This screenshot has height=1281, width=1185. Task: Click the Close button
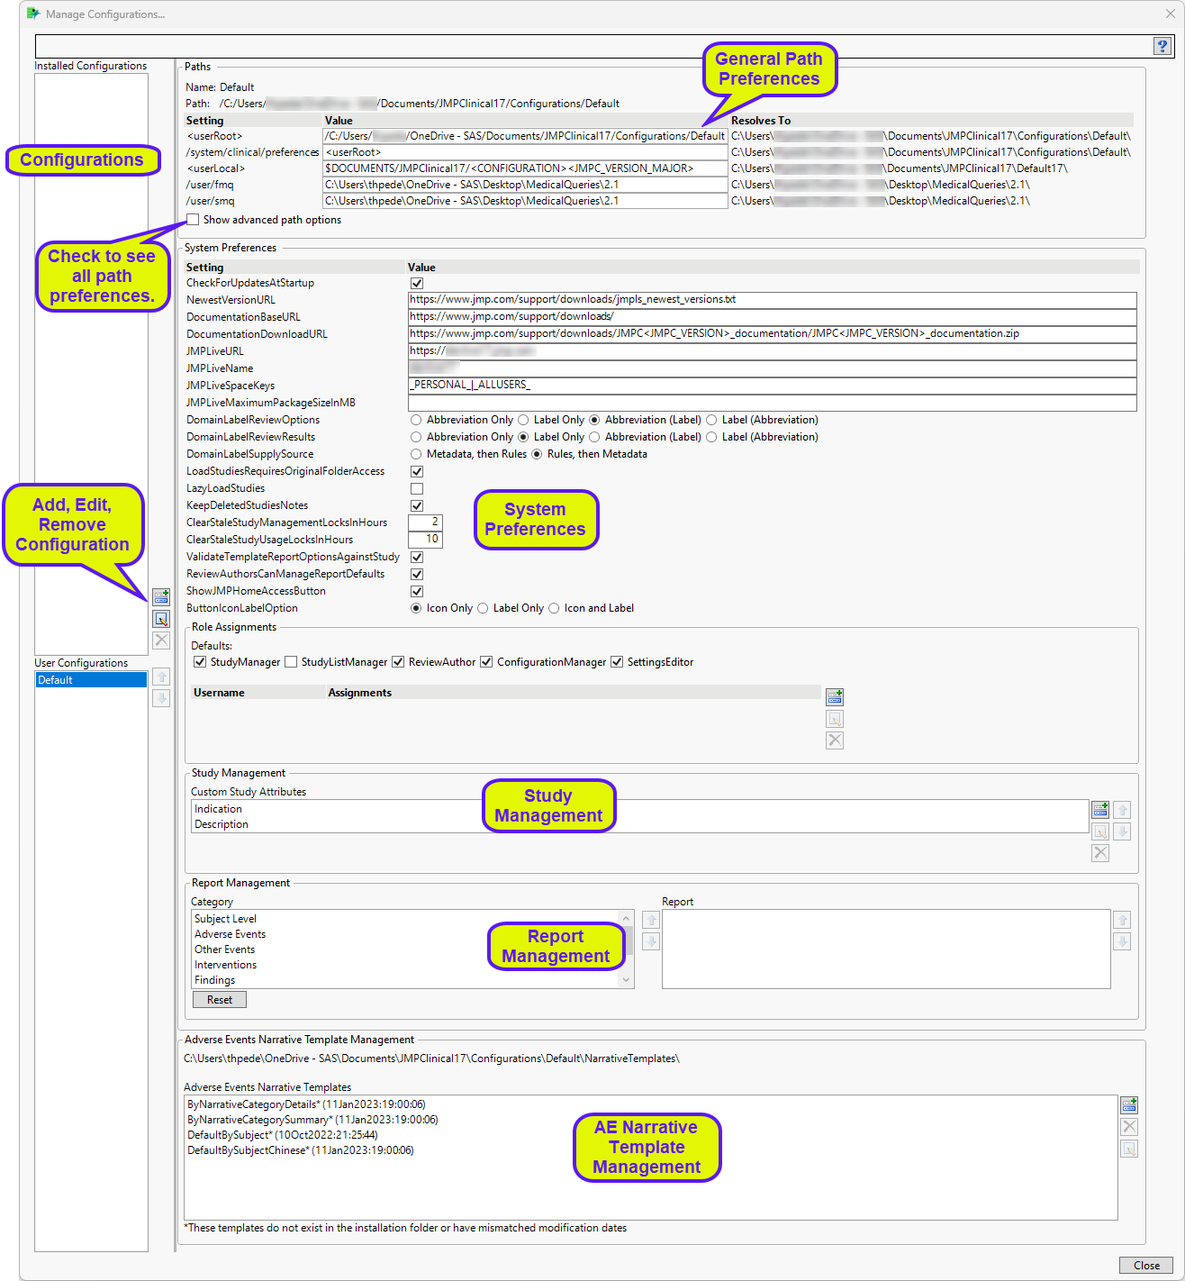click(1146, 1265)
